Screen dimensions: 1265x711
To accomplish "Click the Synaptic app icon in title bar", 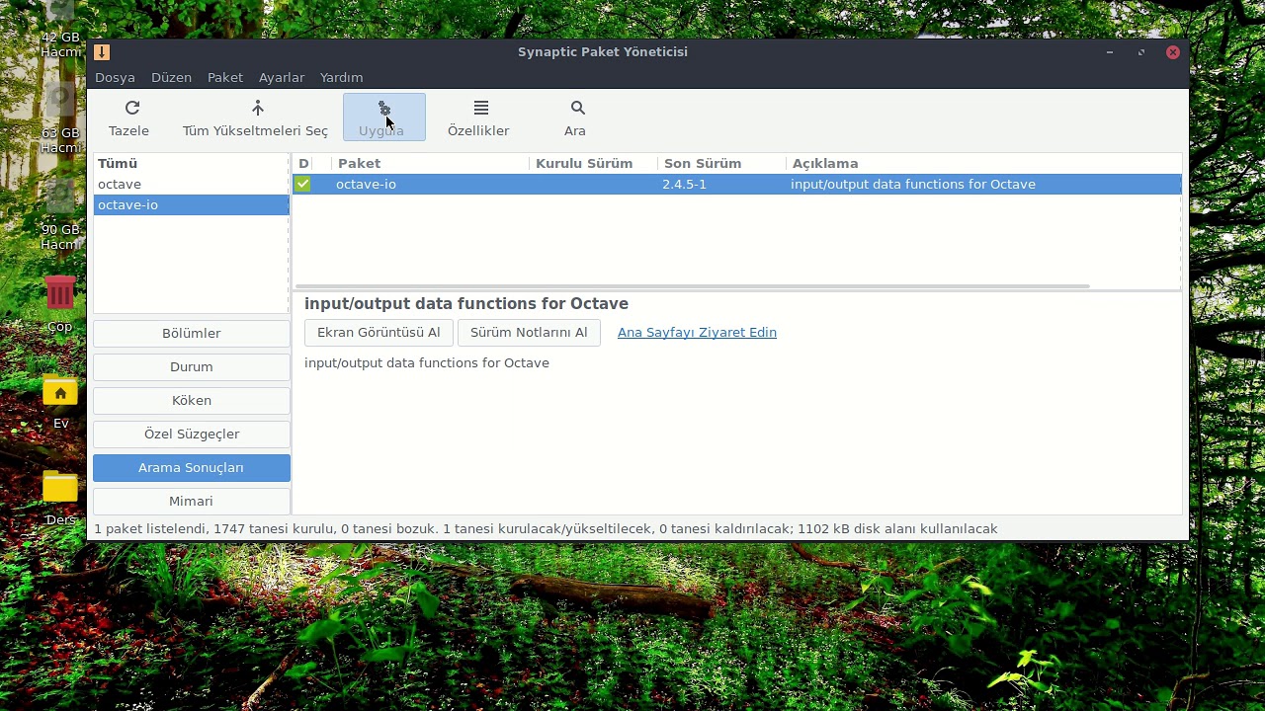I will click(x=102, y=52).
